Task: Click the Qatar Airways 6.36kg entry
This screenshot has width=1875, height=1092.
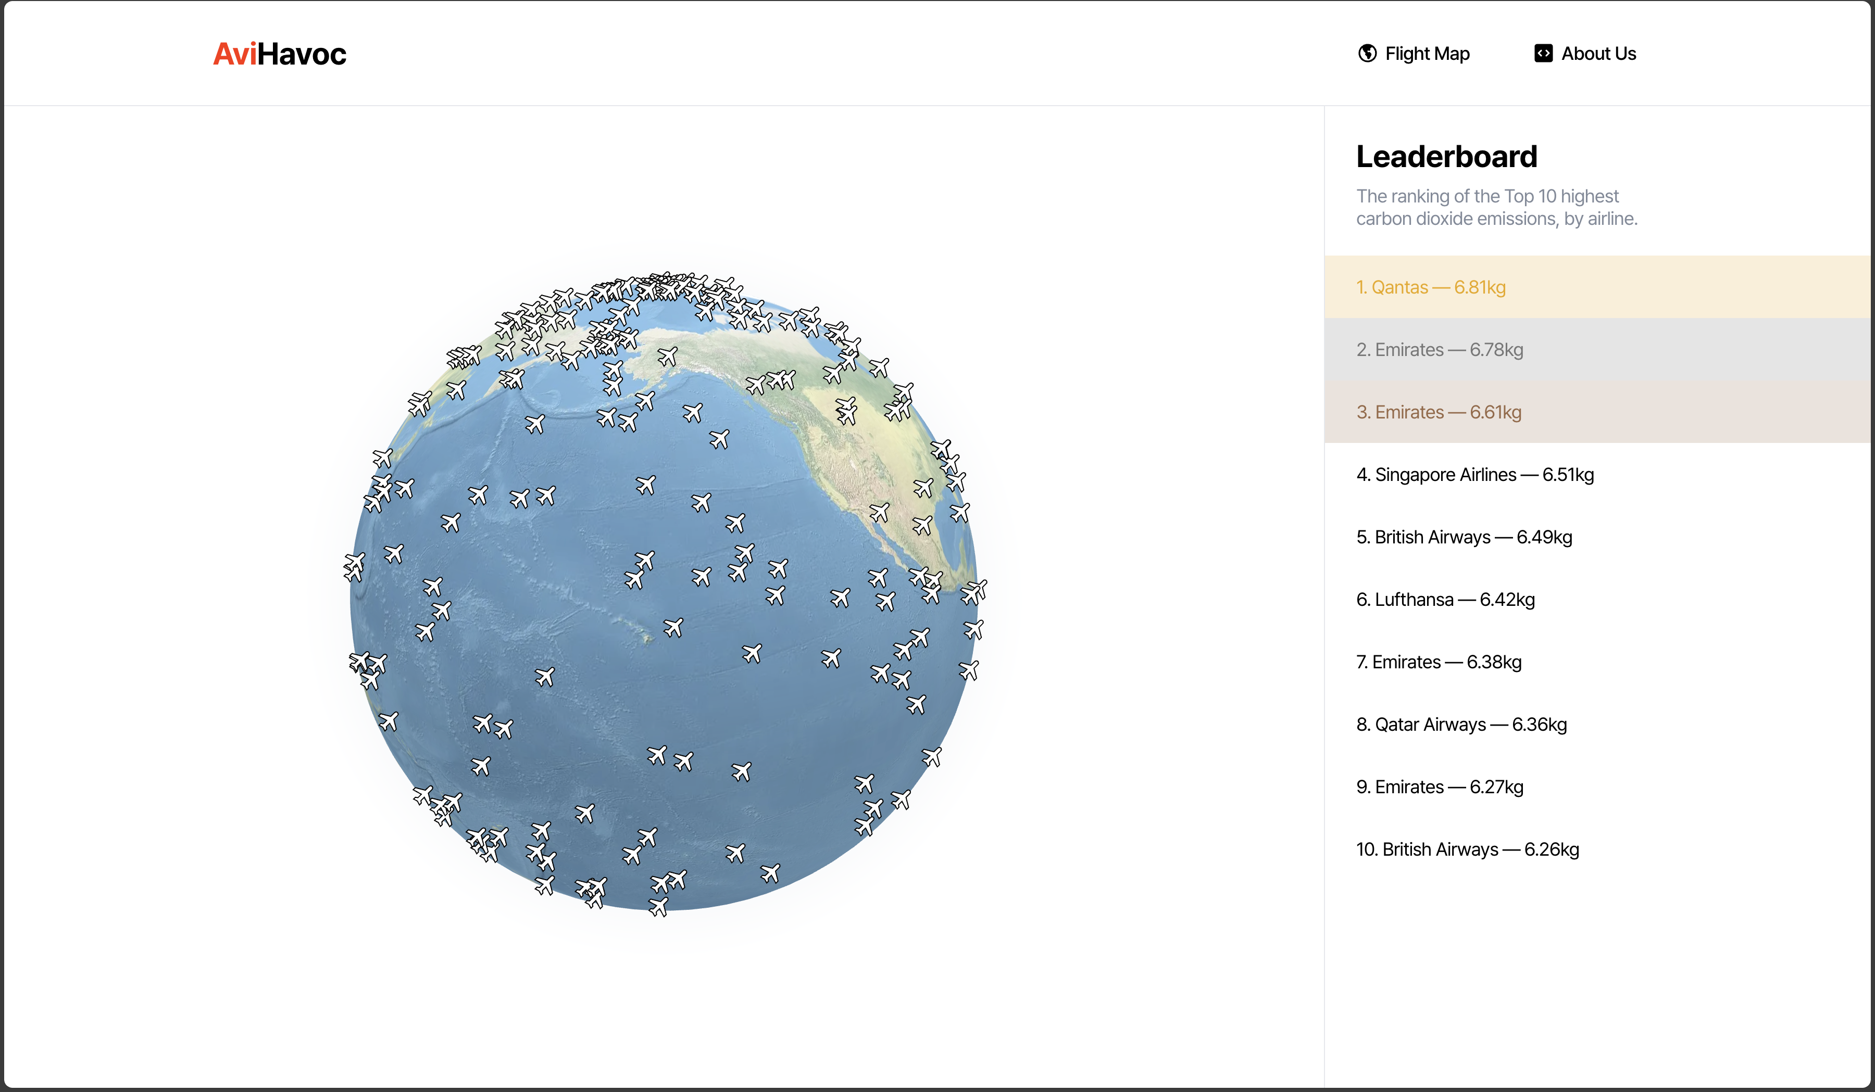Action: click(1460, 725)
